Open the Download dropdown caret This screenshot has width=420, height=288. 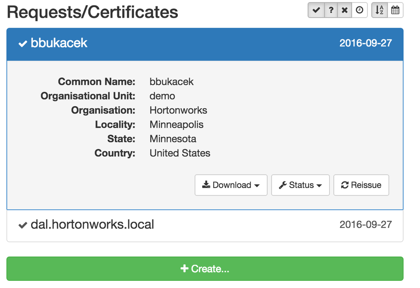257,186
